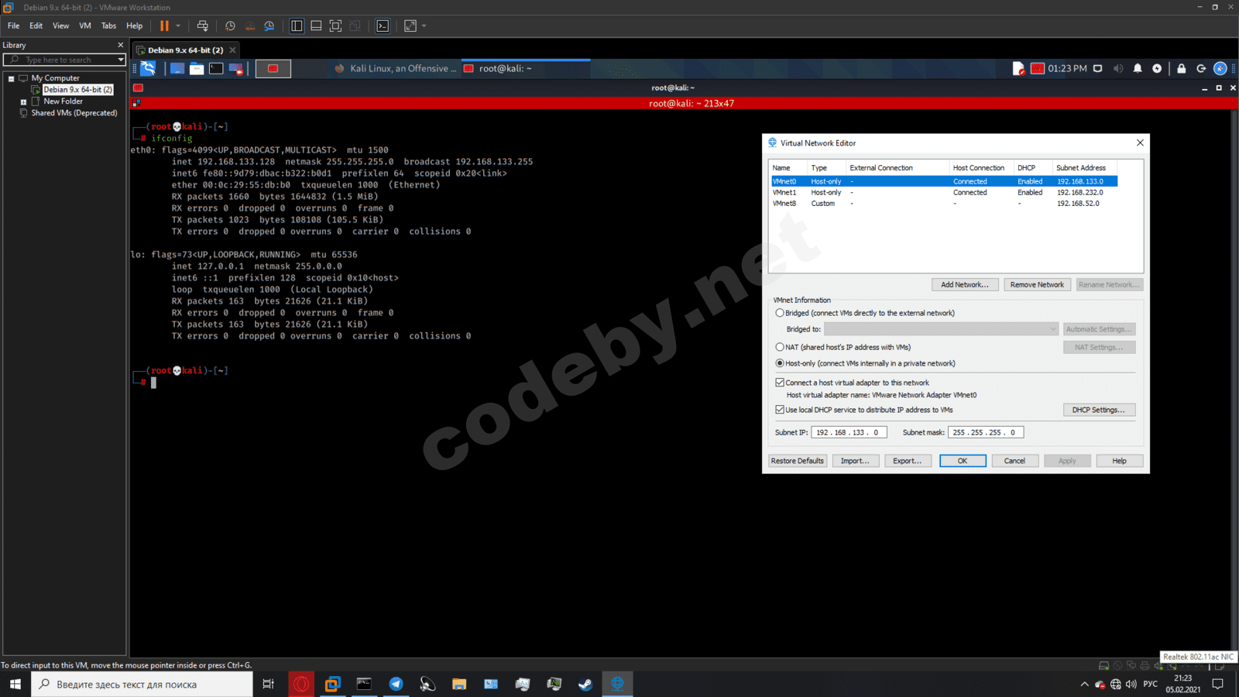This screenshot has width=1239, height=697.
Task: Expand the stretch display dropdown arrow
Action: pyautogui.click(x=424, y=26)
